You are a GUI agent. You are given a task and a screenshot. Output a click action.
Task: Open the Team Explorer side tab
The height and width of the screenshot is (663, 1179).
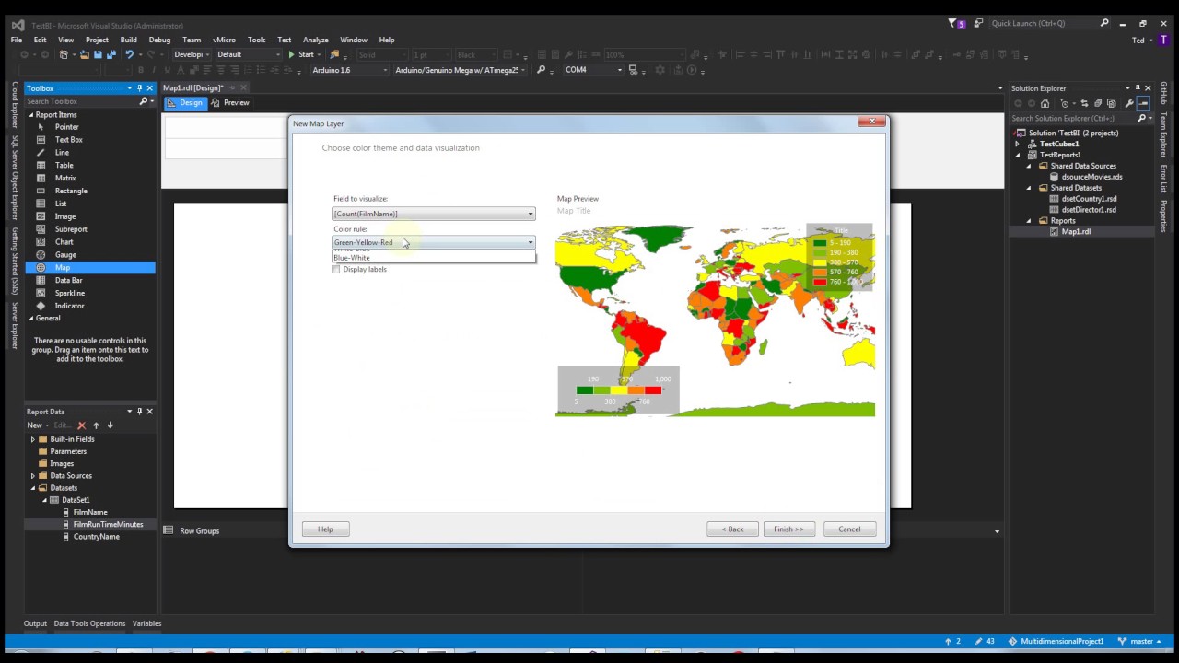pos(1164,136)
